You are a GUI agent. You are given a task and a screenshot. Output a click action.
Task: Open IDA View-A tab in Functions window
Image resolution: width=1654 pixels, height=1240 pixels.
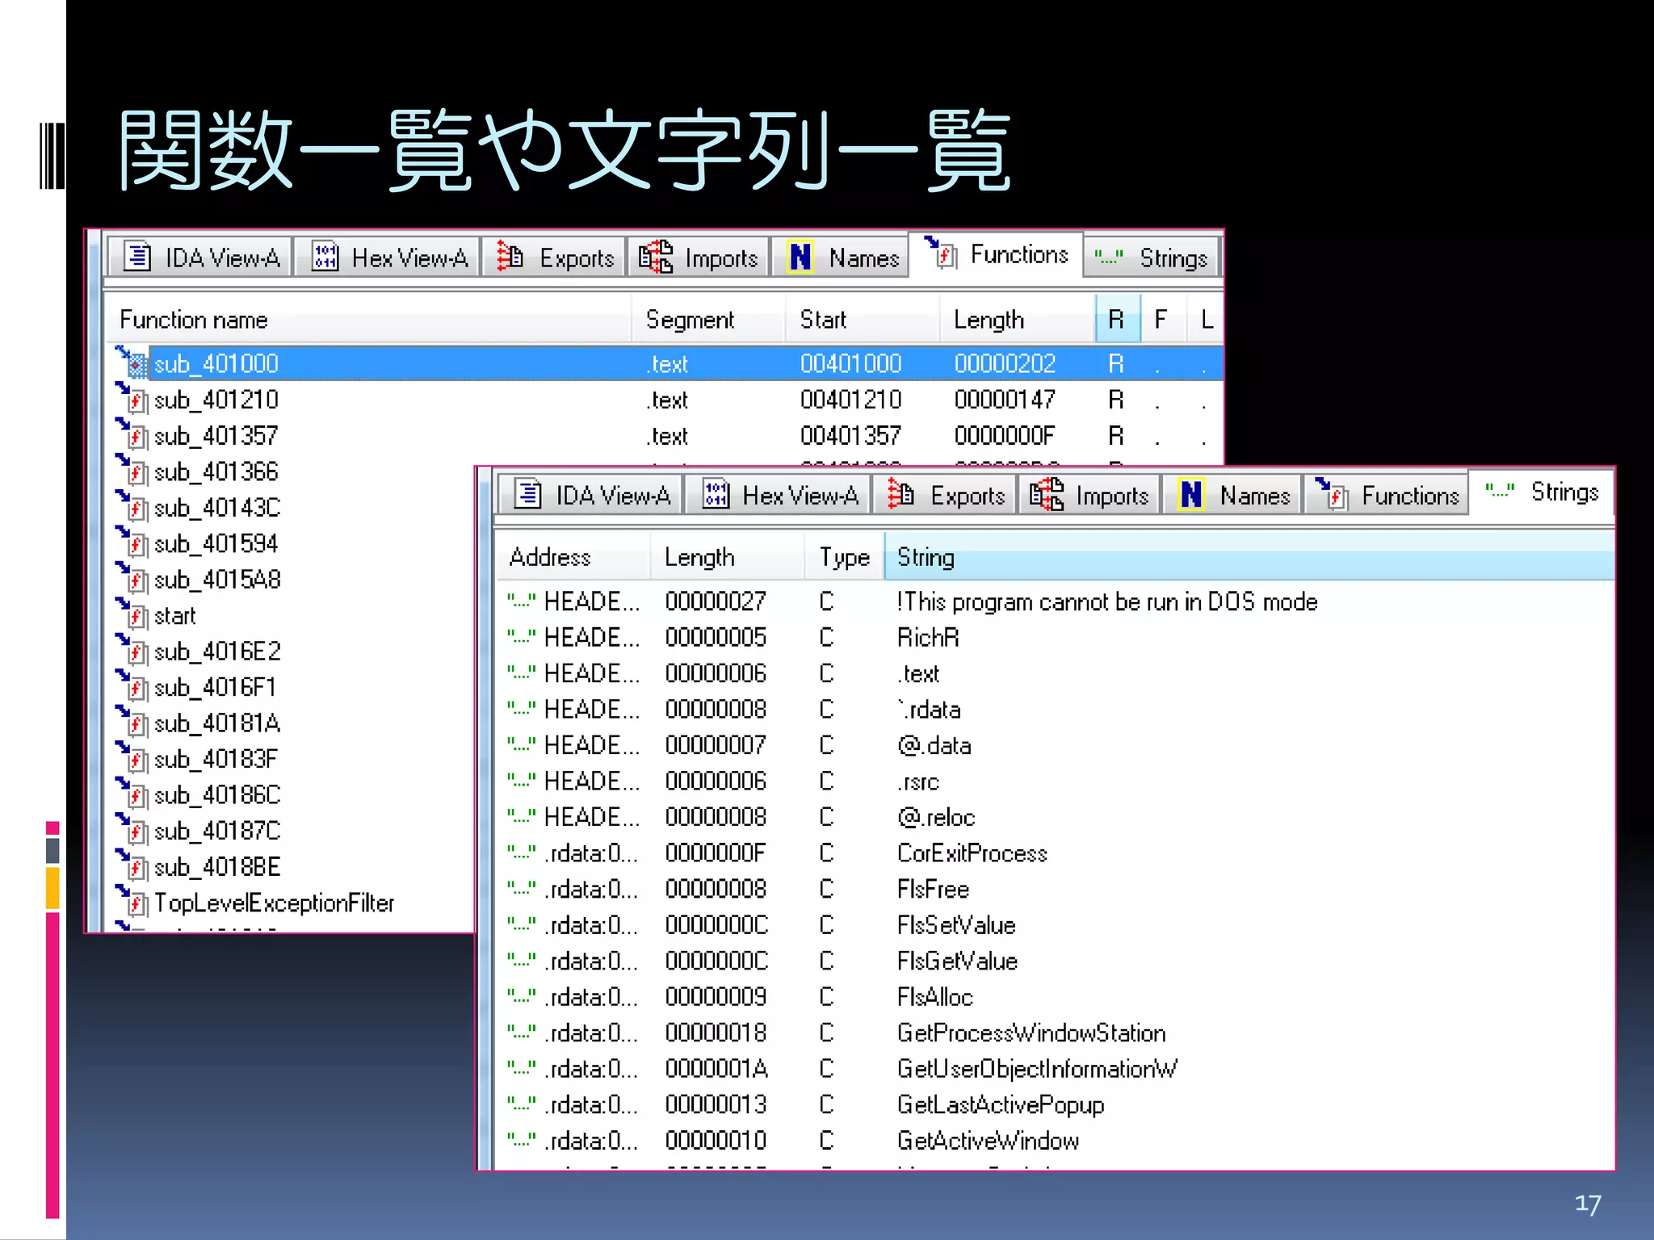(x=199, y=258)
